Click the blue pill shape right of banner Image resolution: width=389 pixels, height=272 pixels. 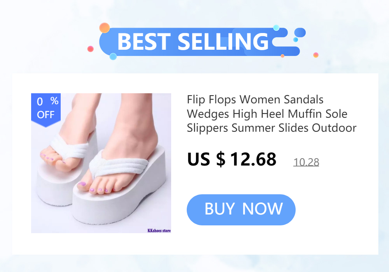point(300,33)
